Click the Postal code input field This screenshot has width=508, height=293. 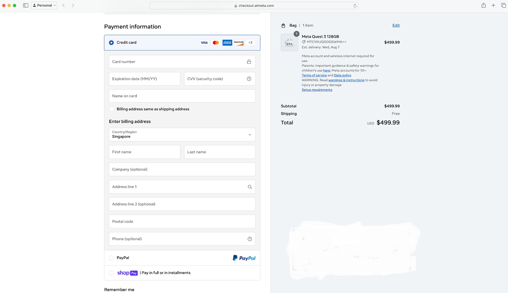(x=182, y=222)
